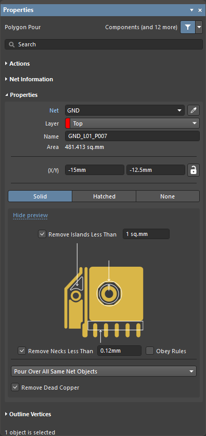
Task: Toggle Remove Necks Less Than checkbox
Action: (22, 351)
